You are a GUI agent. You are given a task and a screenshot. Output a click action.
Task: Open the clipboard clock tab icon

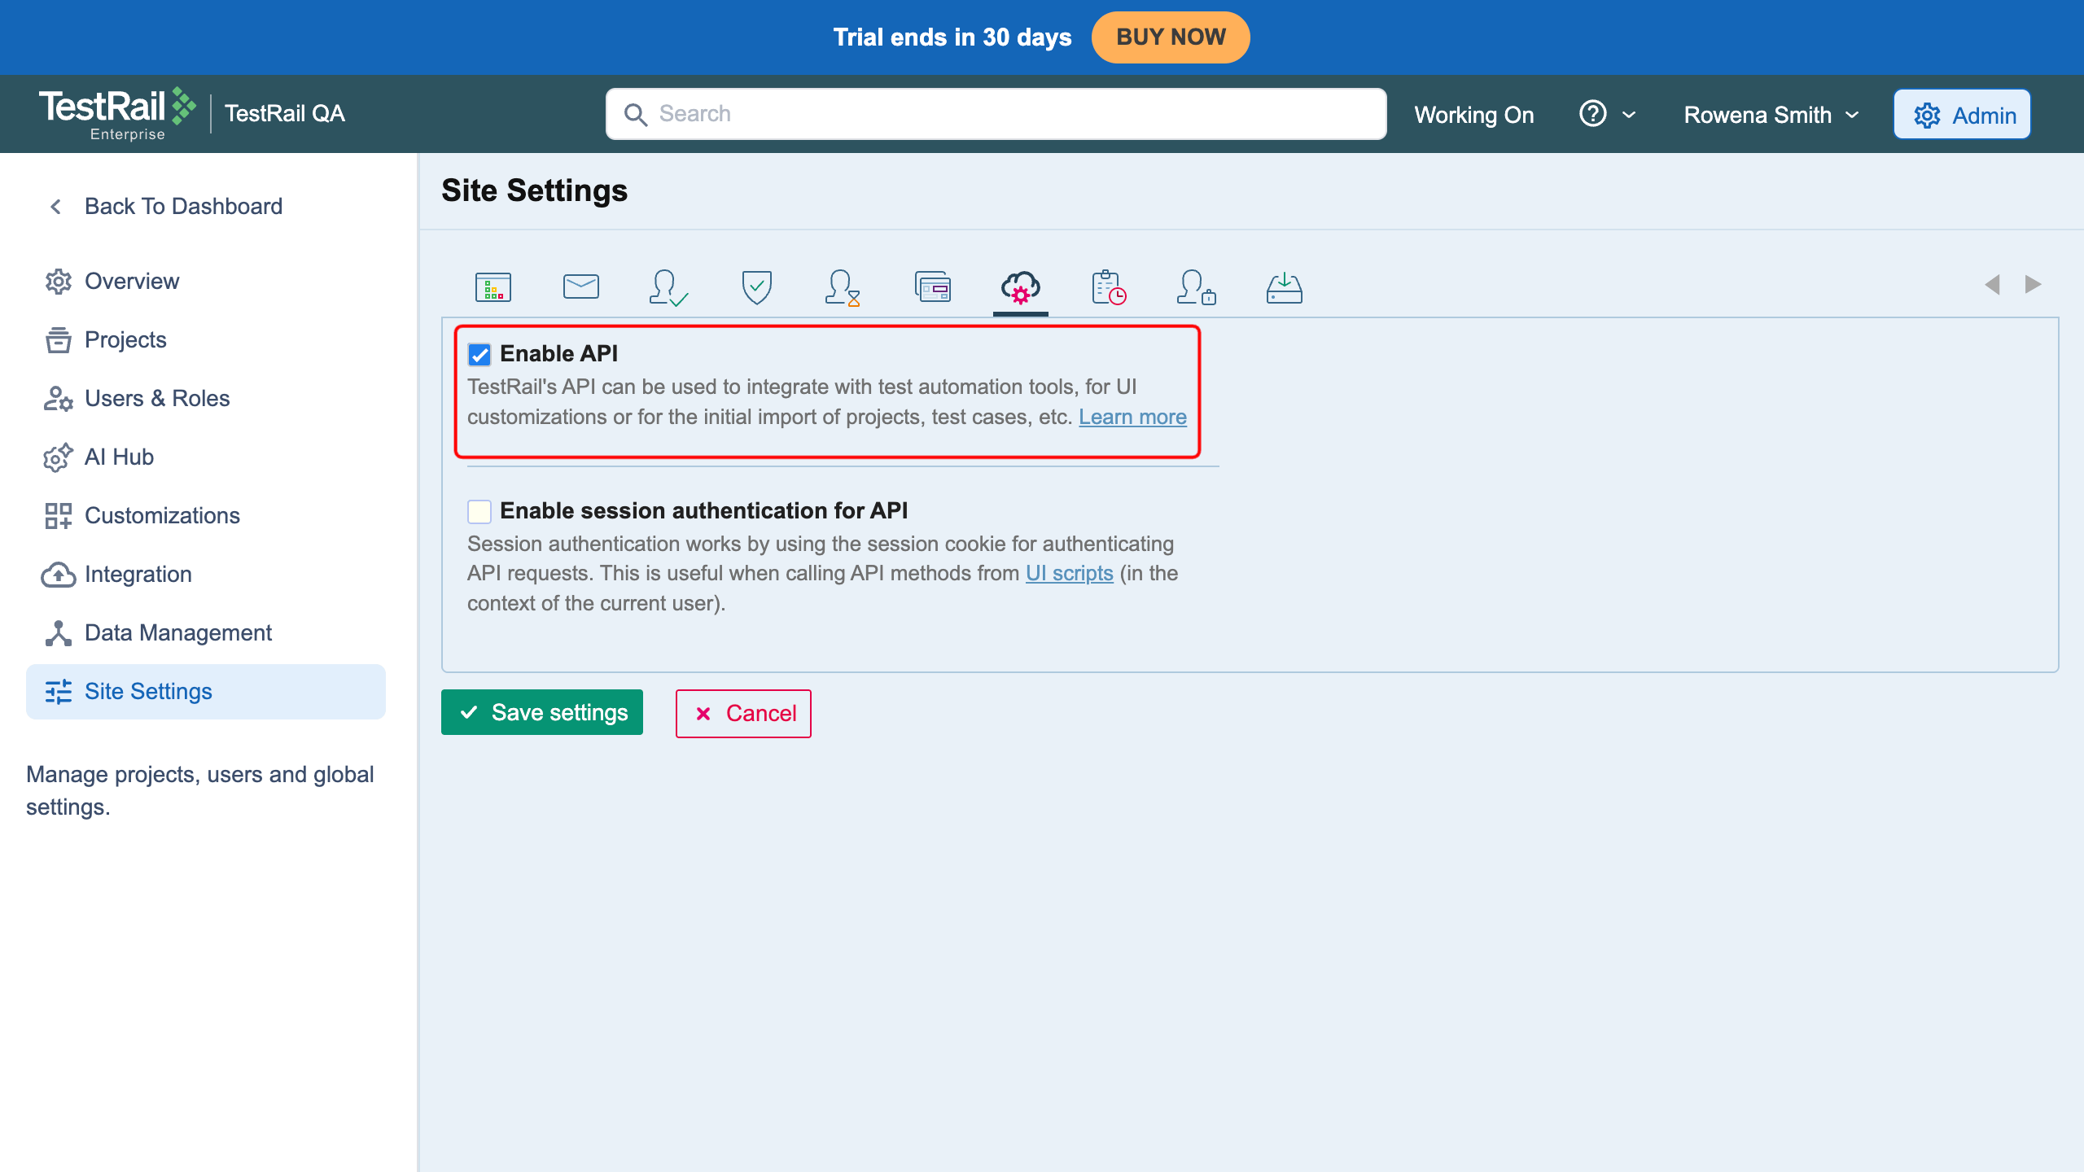(1109, 287)
